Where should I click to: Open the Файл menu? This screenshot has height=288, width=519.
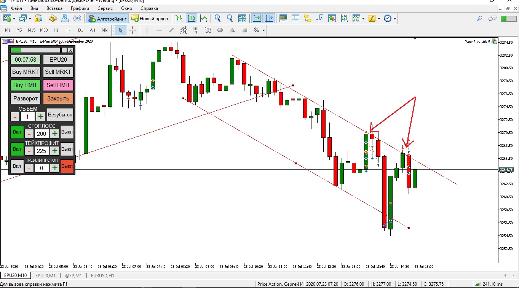16,8
